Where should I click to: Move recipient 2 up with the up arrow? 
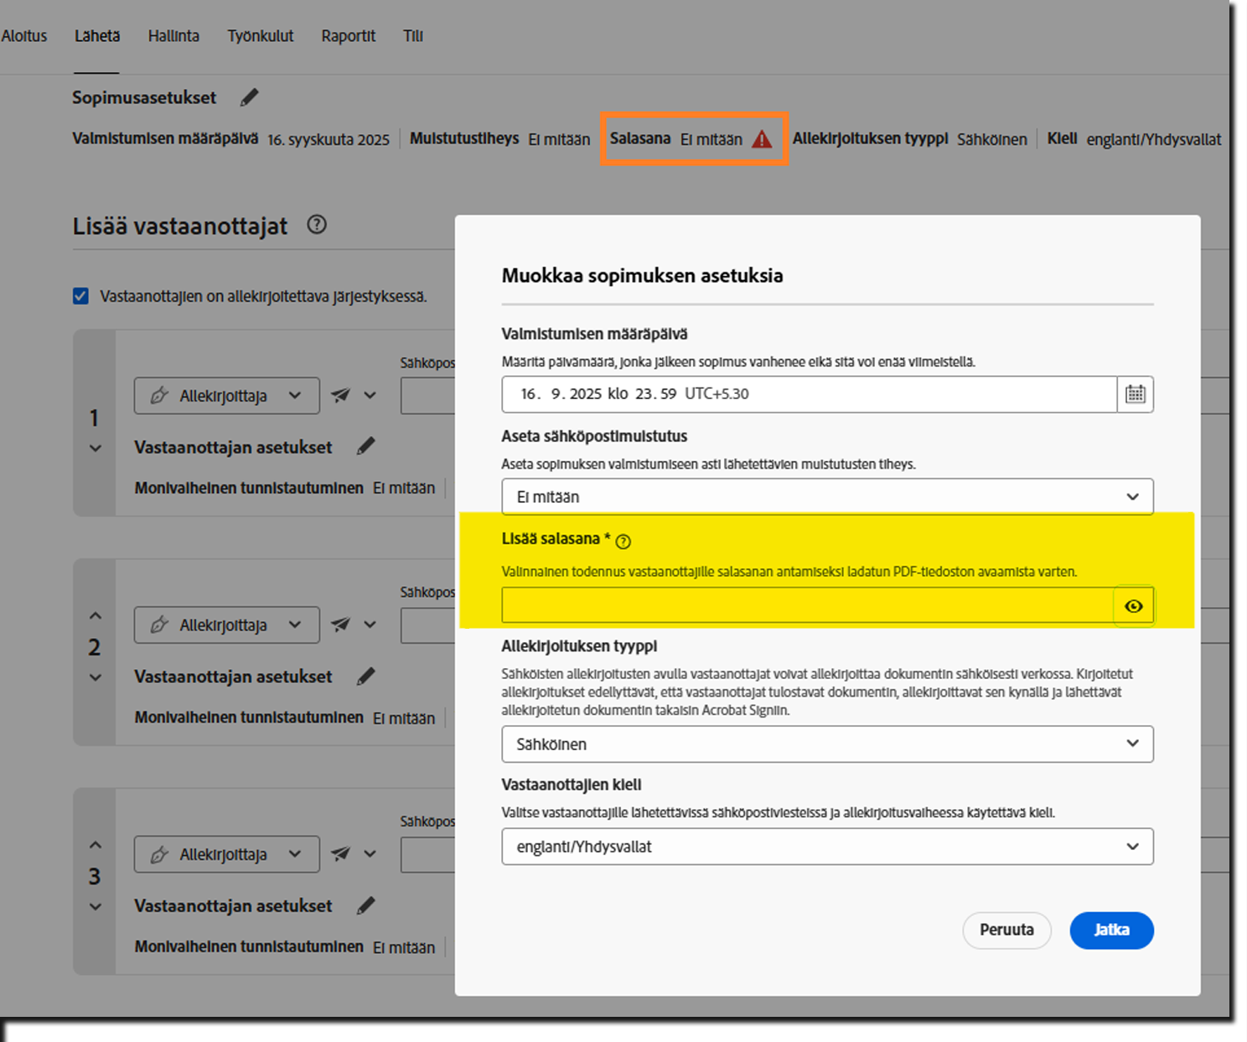click(x=93, y=614)
